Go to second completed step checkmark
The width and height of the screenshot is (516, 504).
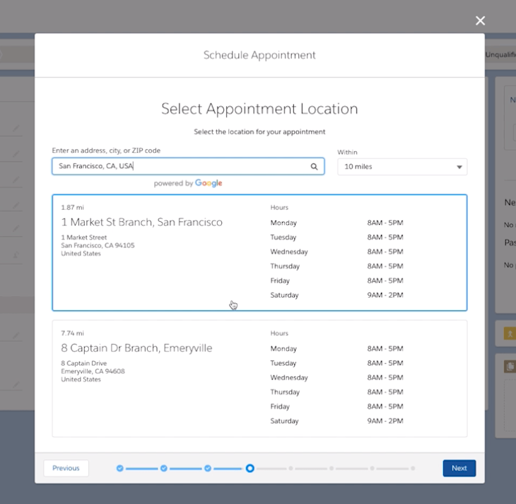[x=164, y=468]
